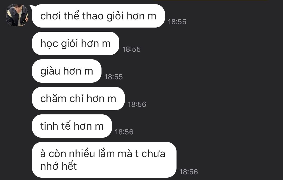Click the 18:56 timestamp after the last message
The image size is (283, 180).
pos(189,172)
